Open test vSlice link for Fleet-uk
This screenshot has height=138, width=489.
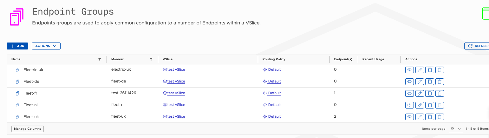(x=176, y=117)
